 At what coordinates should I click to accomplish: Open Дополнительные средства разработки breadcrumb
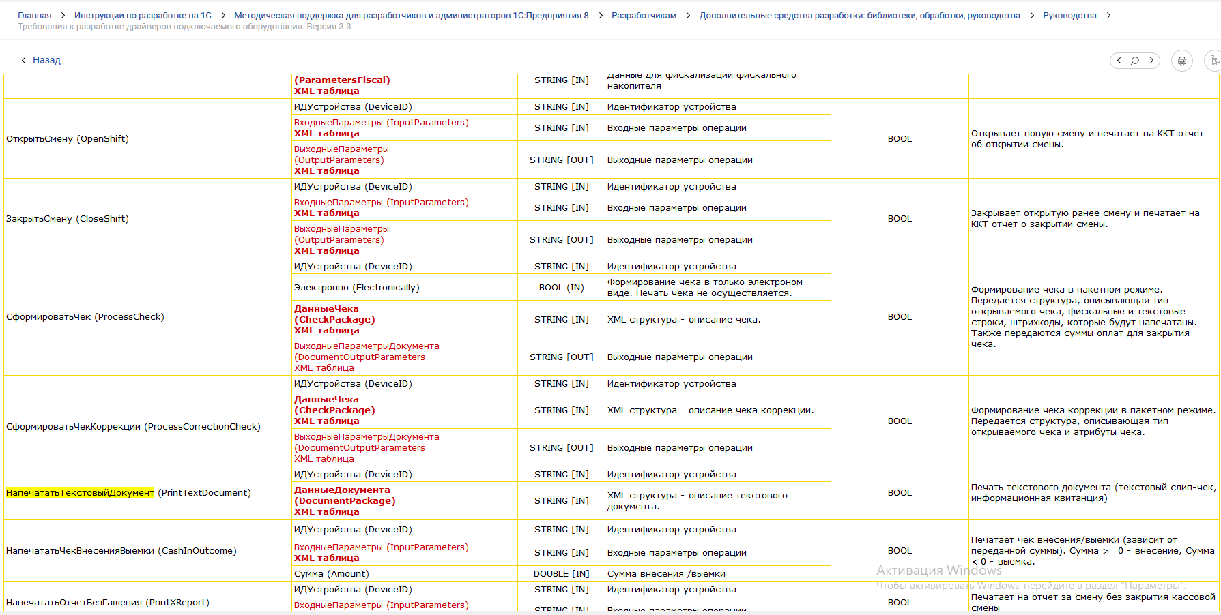[859, 15]
